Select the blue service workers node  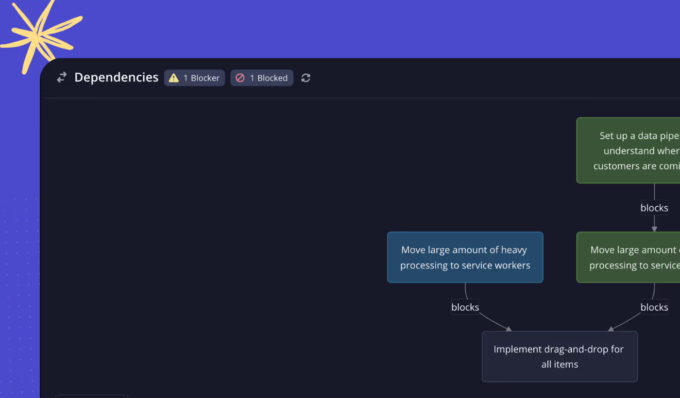click(x=465, y=257)
